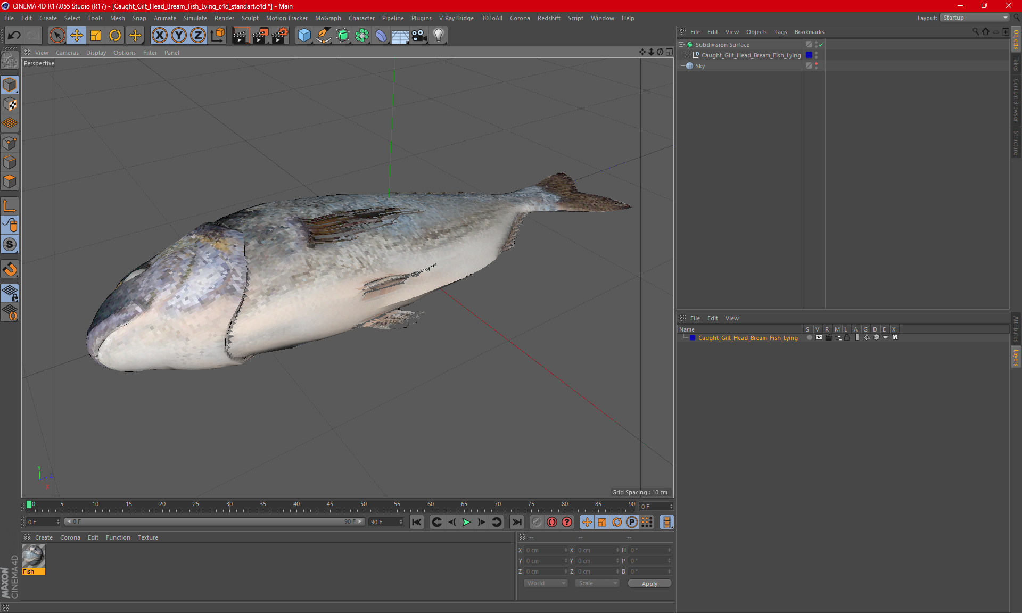Open the World coordinate dropdown

(x=546, y=584)
